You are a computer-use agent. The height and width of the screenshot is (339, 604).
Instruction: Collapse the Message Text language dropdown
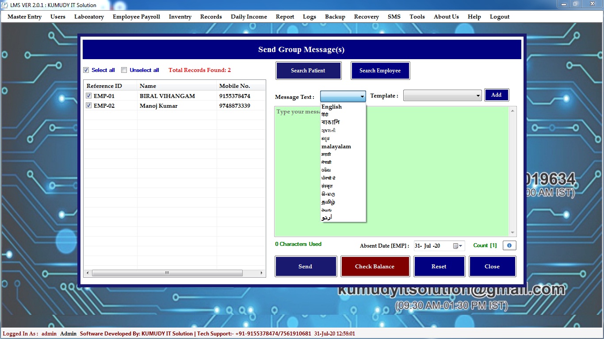[x=362, y=96]
